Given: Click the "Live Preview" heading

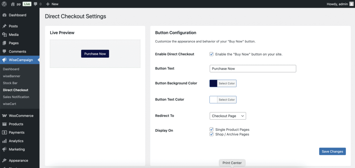Looking at the screenshot, I should click(62, 33).
